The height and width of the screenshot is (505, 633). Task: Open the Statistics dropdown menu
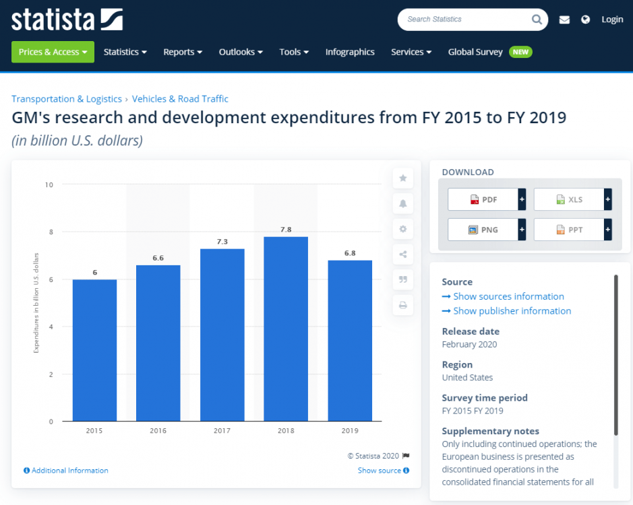click(x=125, y=52)
